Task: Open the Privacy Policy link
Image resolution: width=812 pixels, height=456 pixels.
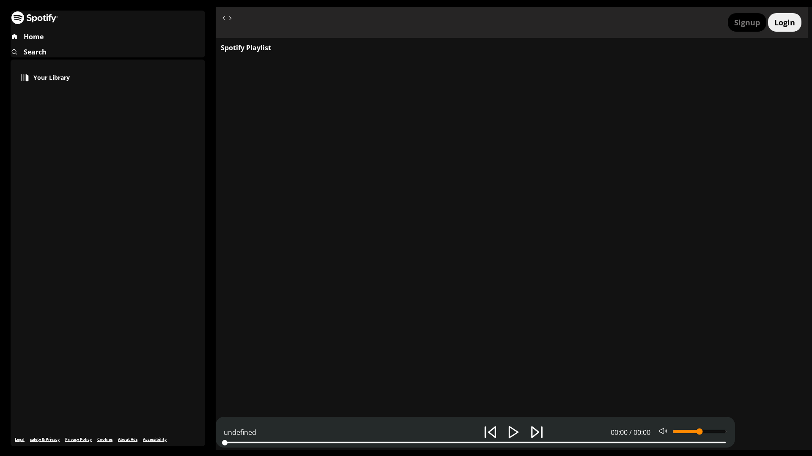Action: point(78,439)
